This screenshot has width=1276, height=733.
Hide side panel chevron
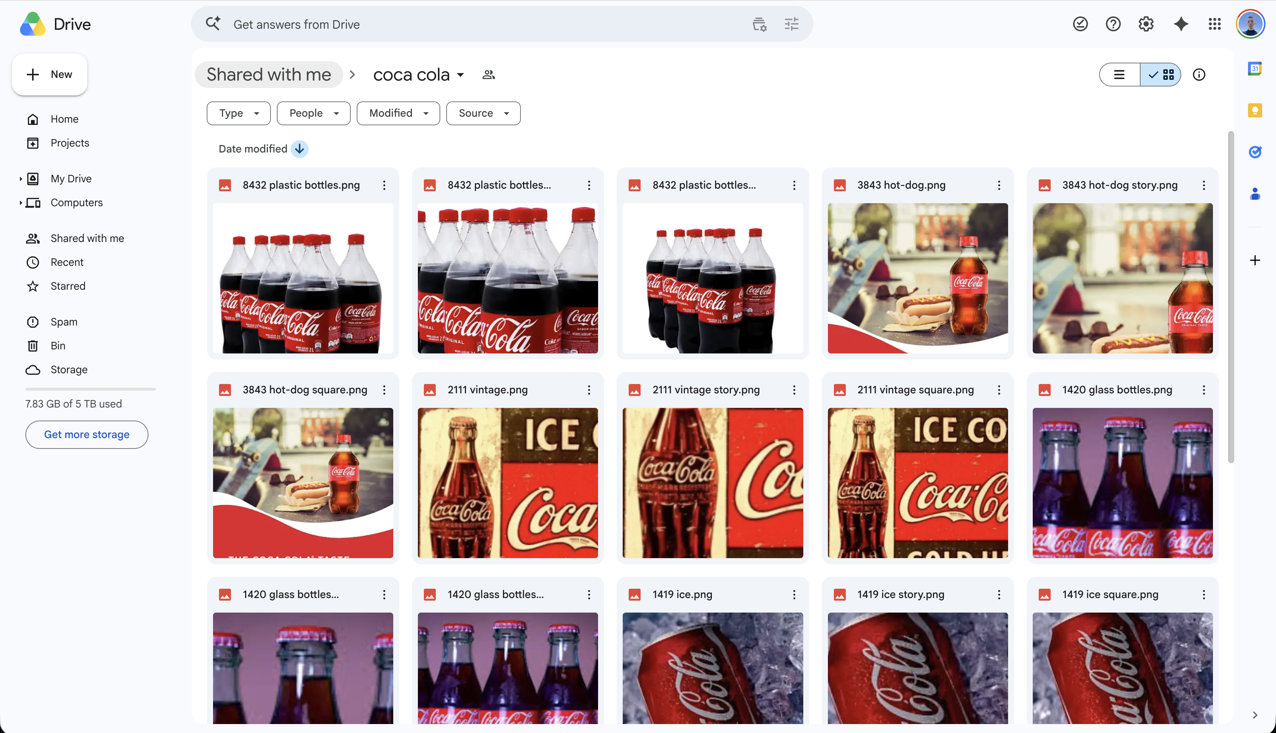pos(1254,715)
